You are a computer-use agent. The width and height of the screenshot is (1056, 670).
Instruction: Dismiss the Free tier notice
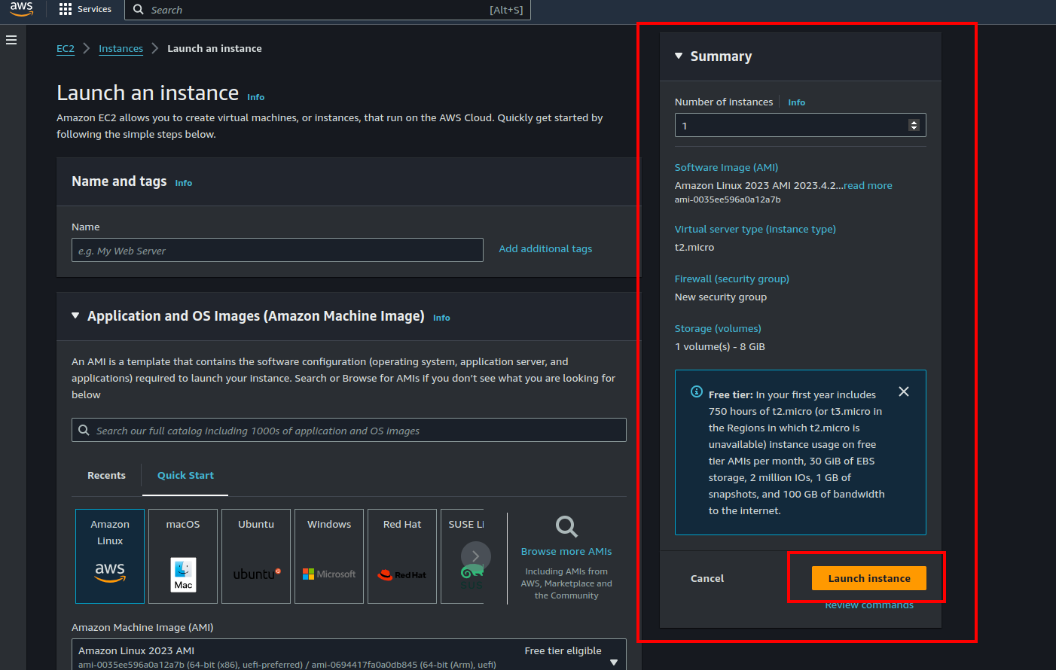point(904,391)
